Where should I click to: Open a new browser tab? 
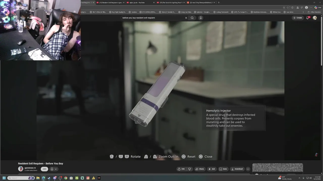(x=219, y=3)
